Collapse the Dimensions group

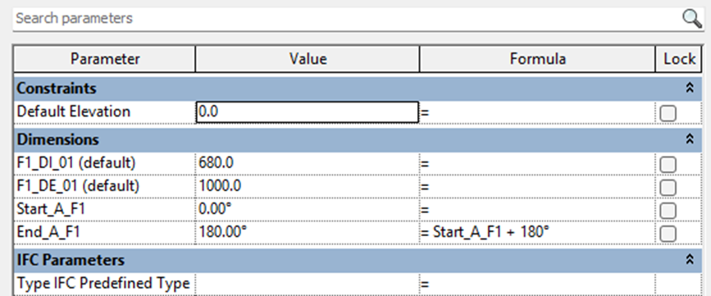coord(689,139)
